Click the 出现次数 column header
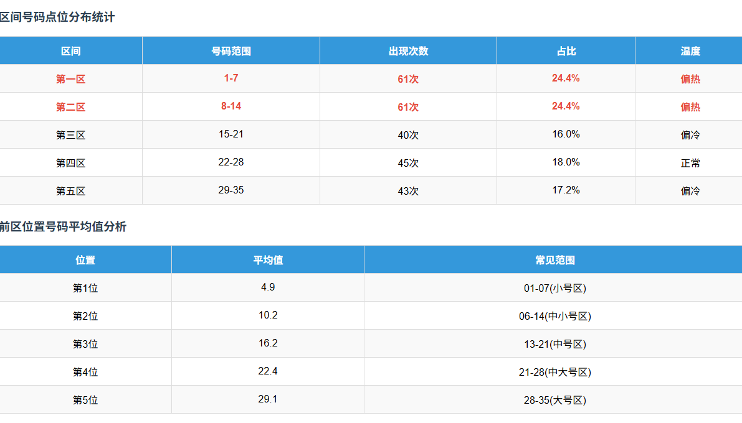Viewport: 742px width, 423px height. [x=408, y=51]
